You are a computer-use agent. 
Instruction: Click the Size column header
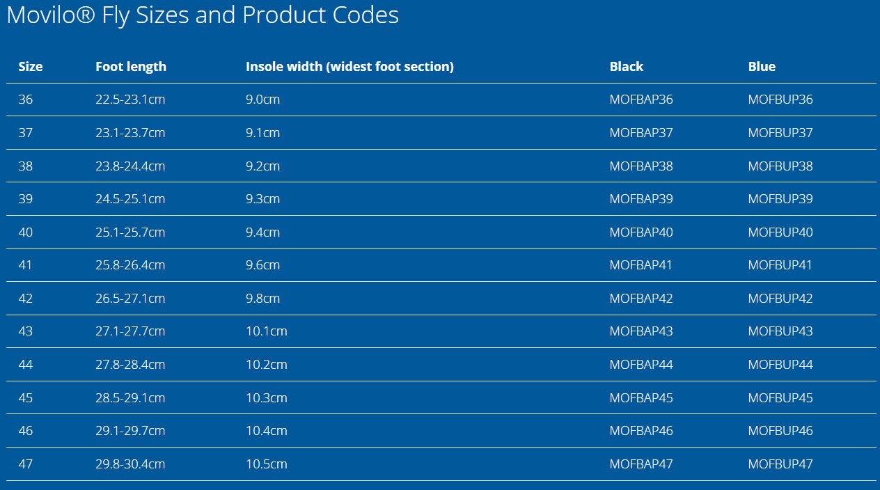point(31,67)
